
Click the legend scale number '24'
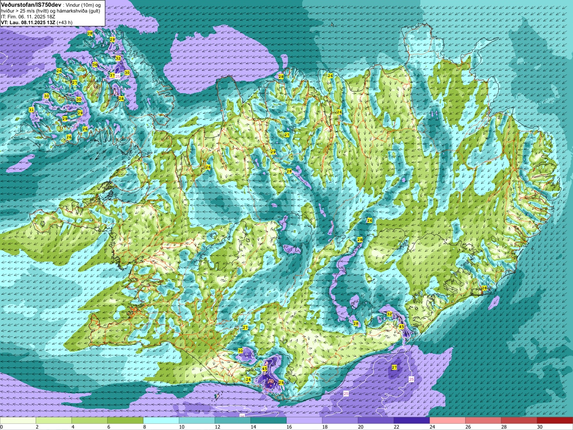point(432,427)
